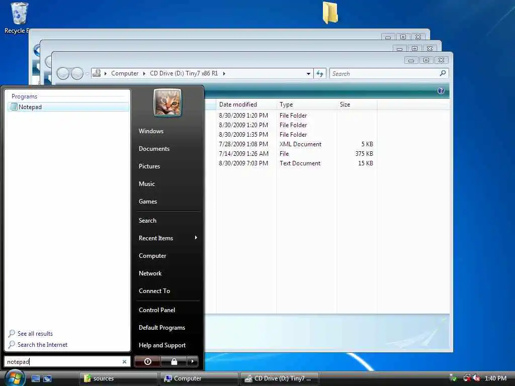Clear the Start menu search text
515x386 pixels.
point(125,362)
